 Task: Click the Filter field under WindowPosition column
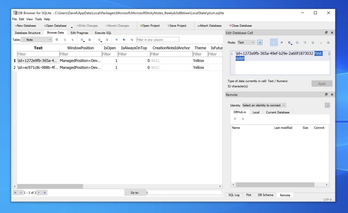tap(81, 54)
